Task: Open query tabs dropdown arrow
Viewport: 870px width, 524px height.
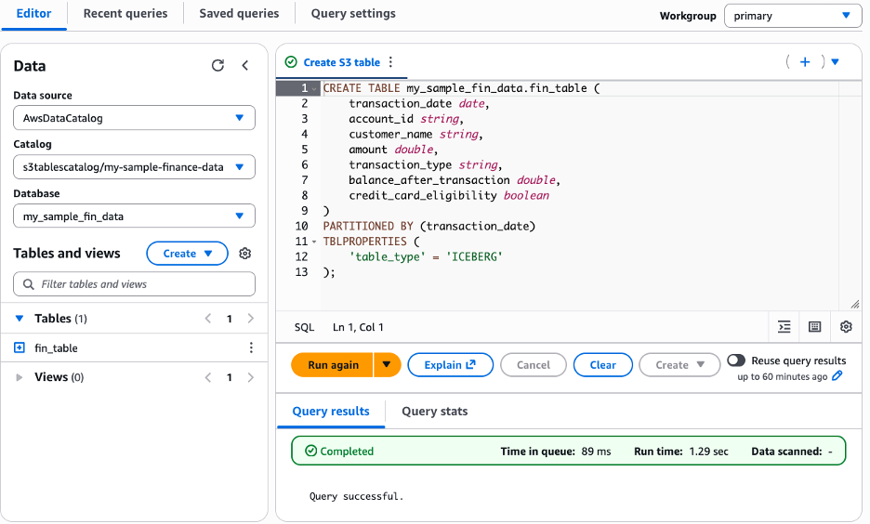Action: [835, 62]
